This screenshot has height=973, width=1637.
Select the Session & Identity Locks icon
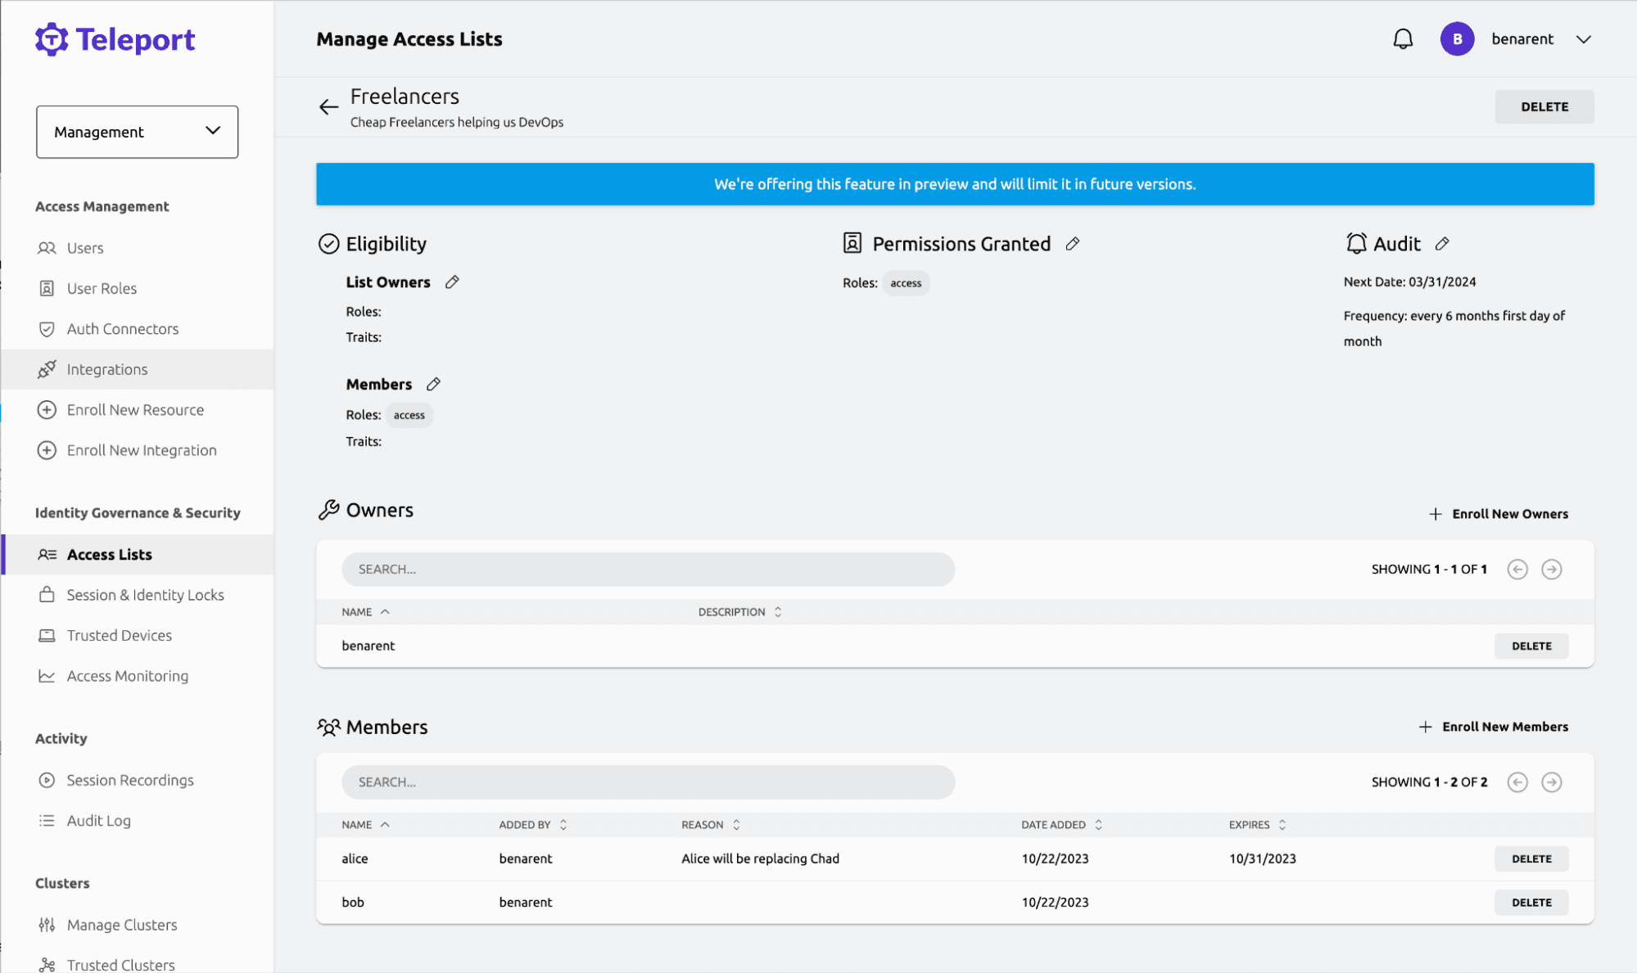click(47, 594)
